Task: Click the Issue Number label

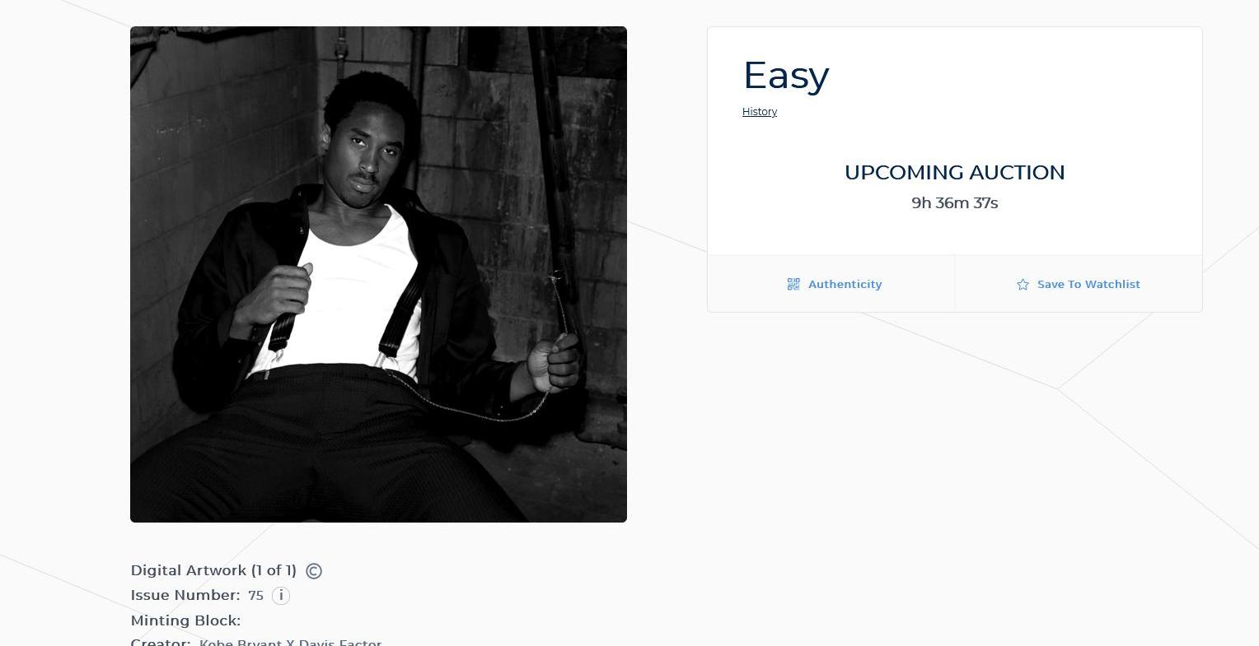Action: click(x=185, y=595)
